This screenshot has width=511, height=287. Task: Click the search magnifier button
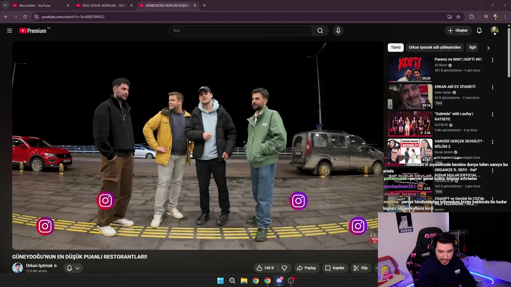point(320,31)
